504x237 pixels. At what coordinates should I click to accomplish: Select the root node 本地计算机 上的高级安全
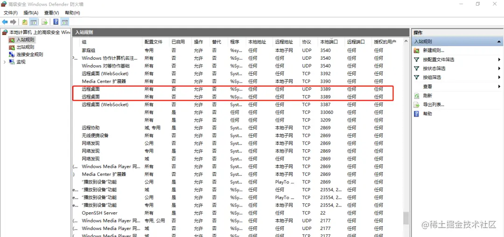pos(36,33)
